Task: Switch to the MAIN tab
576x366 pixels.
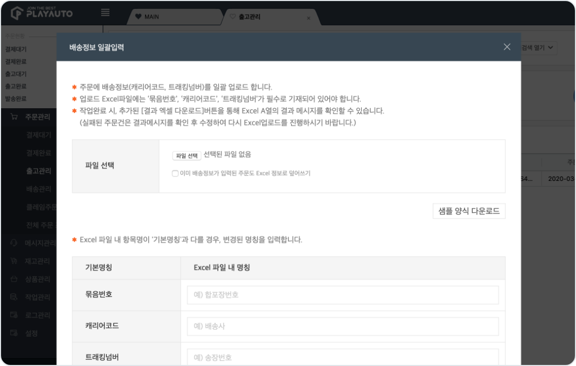Action: [151, 17]
